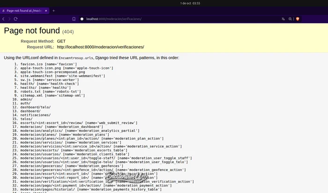
Task: Click the 'escorts/<int:escort_id>/review/' pattern row
Action: 79,123
